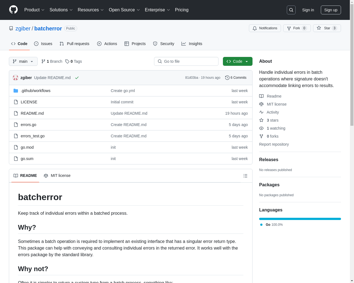Click the errors_test.go file icon
The height and width of the screenshot is (283, 354).
[x=16, y=136]
